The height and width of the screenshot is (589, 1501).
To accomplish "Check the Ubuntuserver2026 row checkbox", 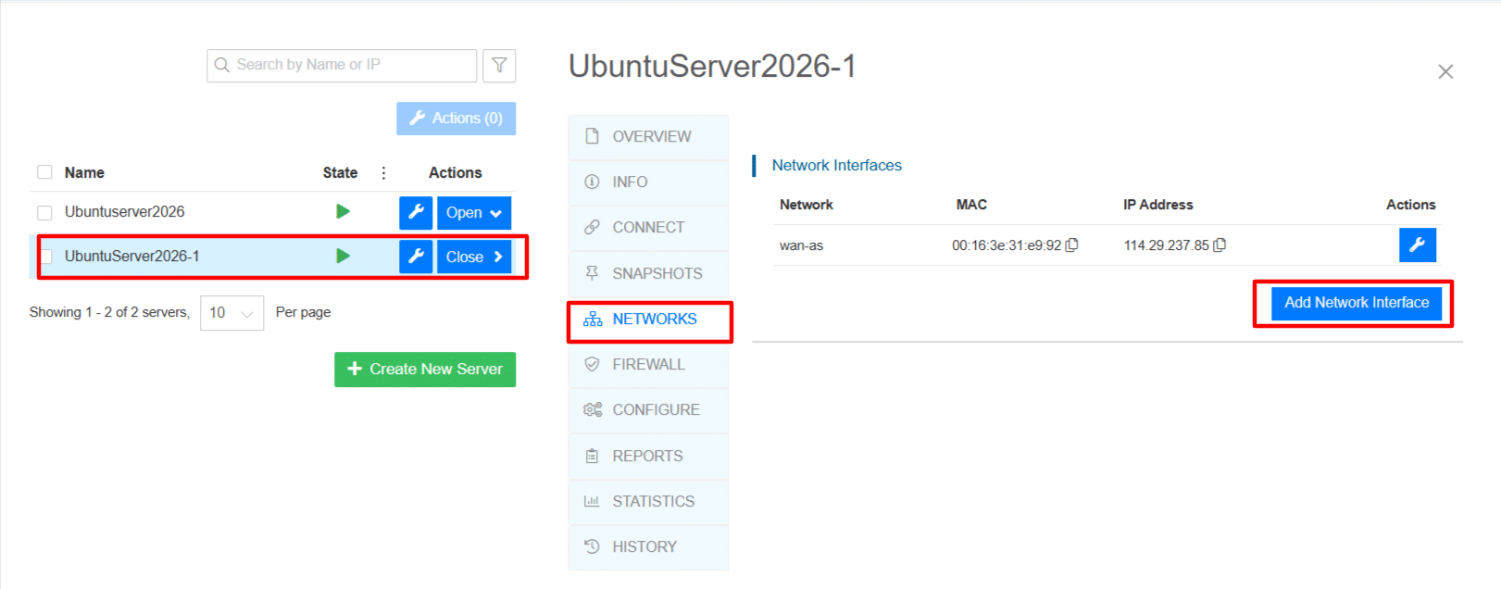I will click(x=44, y=213).
